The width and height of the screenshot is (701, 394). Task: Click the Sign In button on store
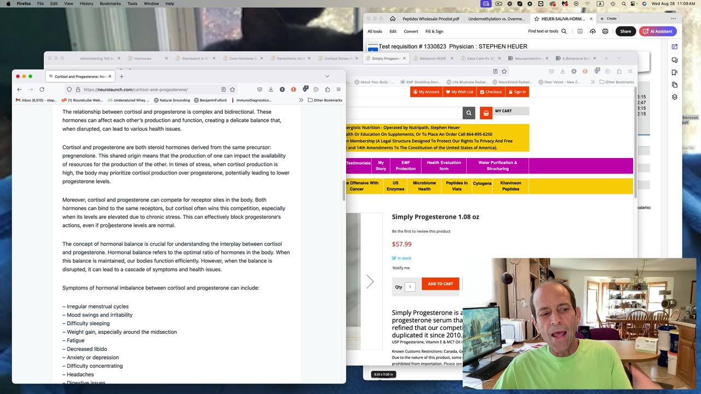tap(517, 92)
